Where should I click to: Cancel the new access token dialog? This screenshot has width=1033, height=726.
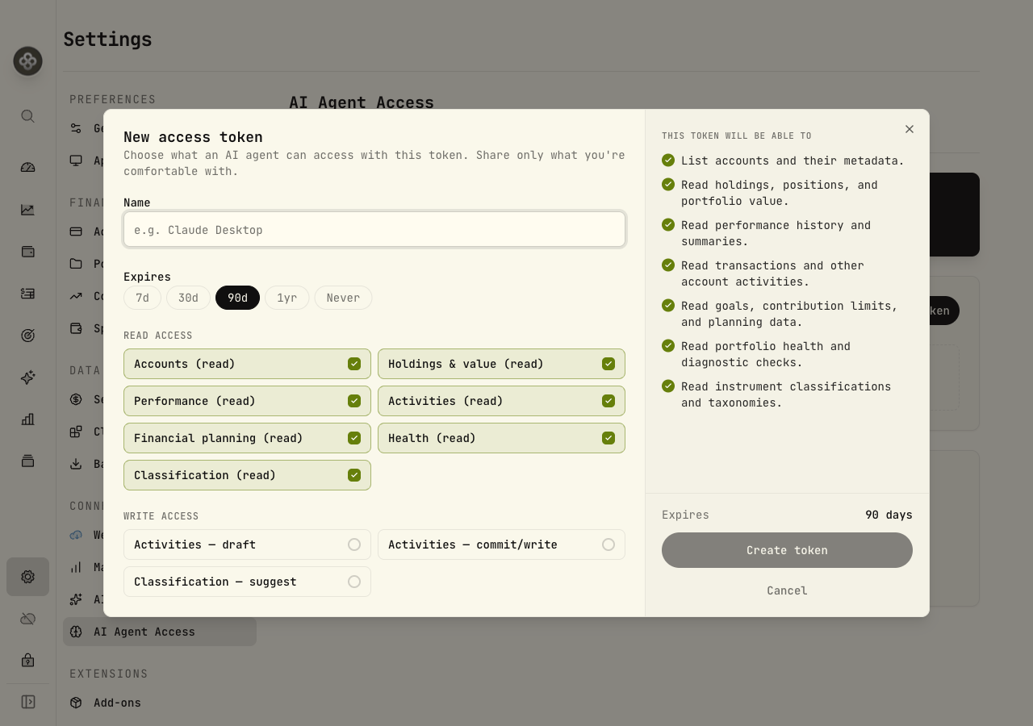pyautogui.click(x=787, y=590)
